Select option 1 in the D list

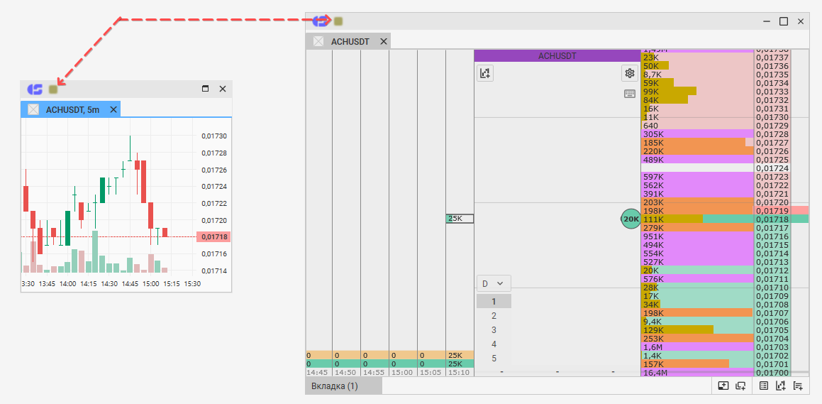coord(494,301)
